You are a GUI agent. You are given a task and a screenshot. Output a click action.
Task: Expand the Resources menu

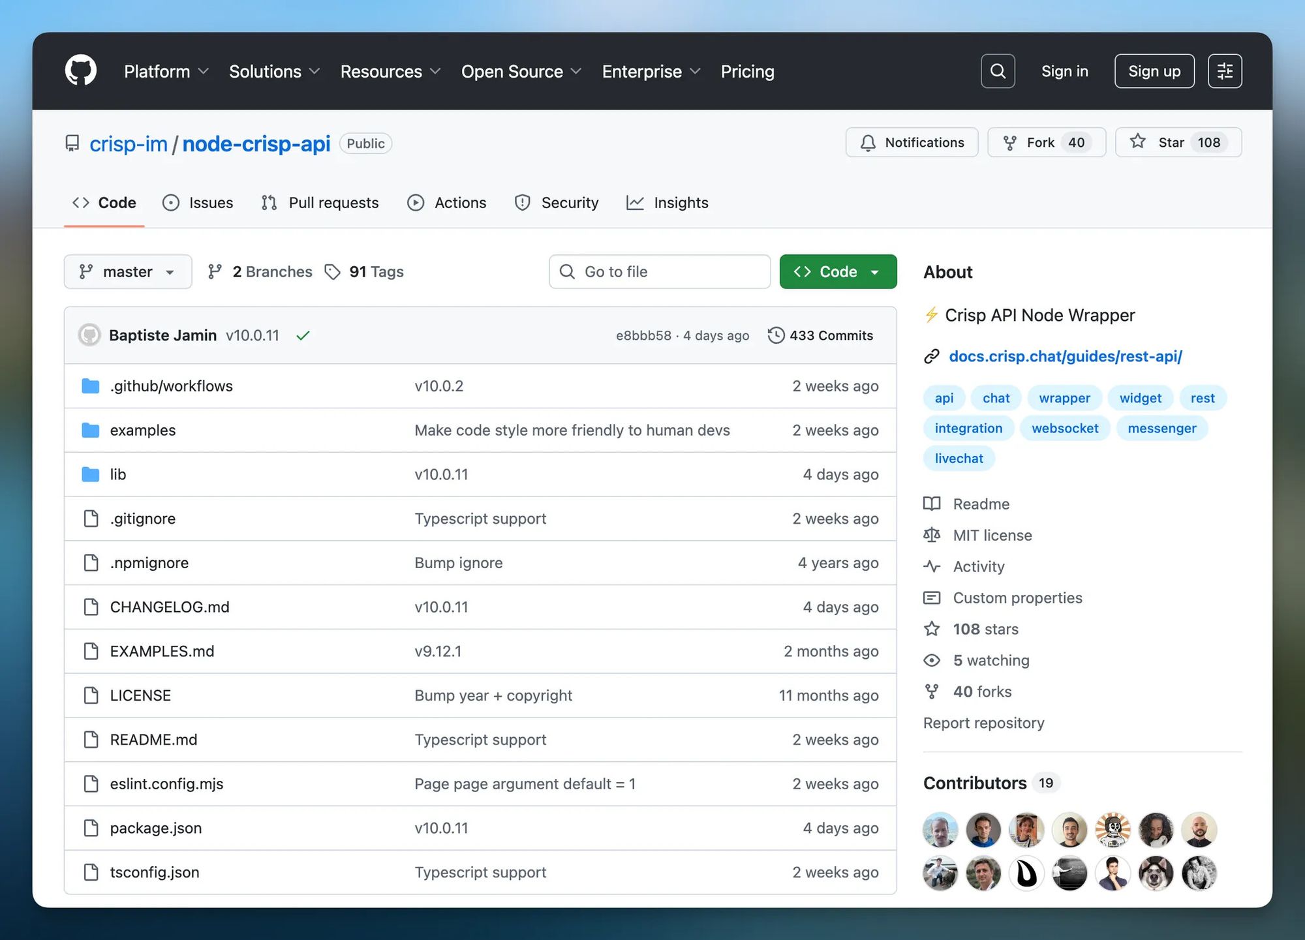[390, 71]
